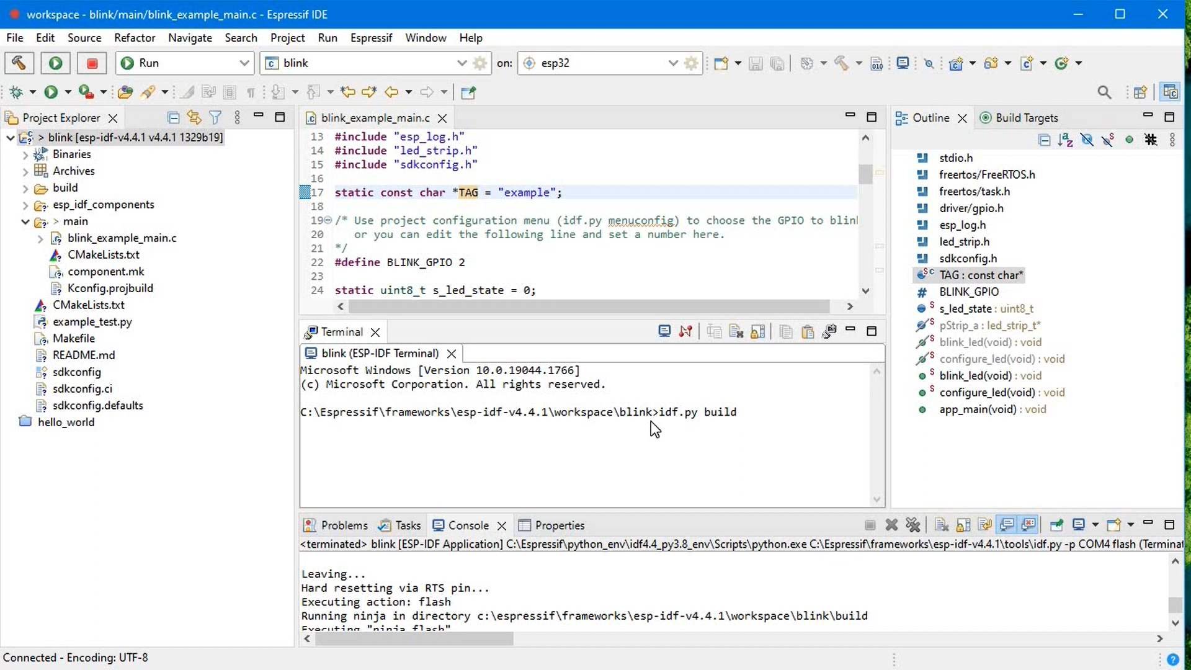Collapse All in the Outline panel
This screenshot has width=1191, height=670.
click(1045, 140)
